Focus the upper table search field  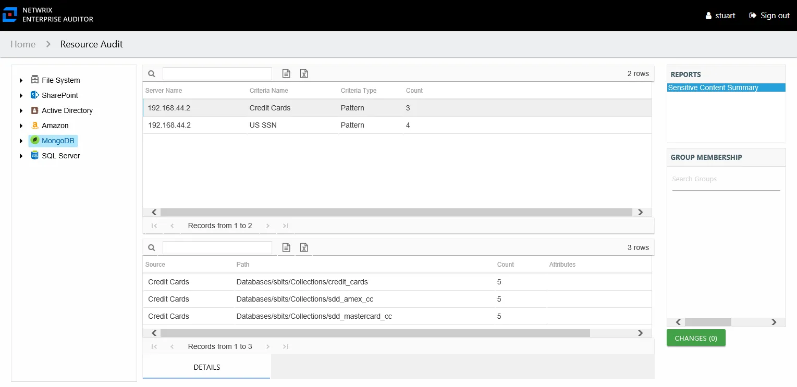(217, 73)
